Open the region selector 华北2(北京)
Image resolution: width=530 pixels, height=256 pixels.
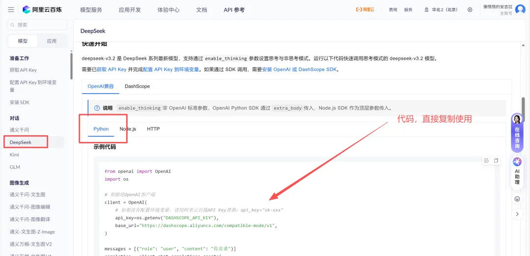[x=441, y=10]
